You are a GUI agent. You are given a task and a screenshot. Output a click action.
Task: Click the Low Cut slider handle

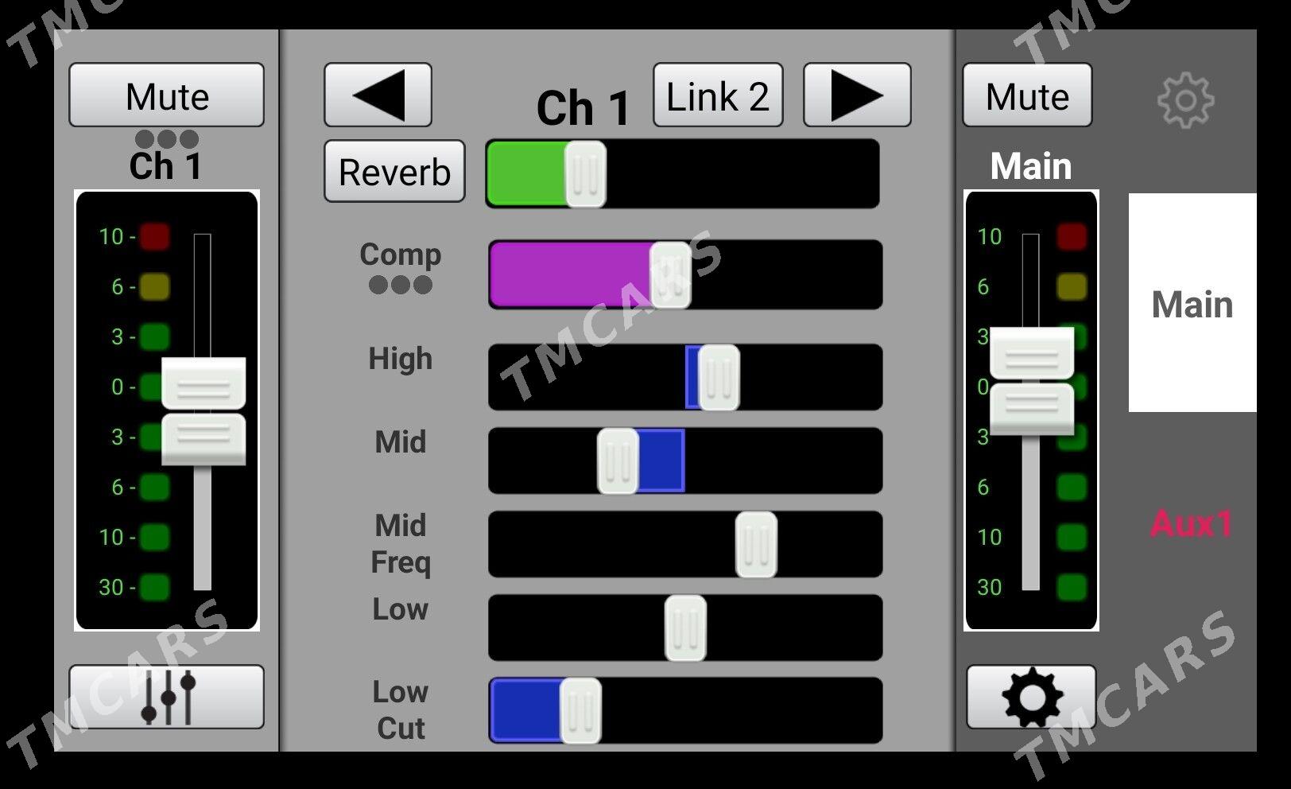pyautogui.click(x=580, y=710)
